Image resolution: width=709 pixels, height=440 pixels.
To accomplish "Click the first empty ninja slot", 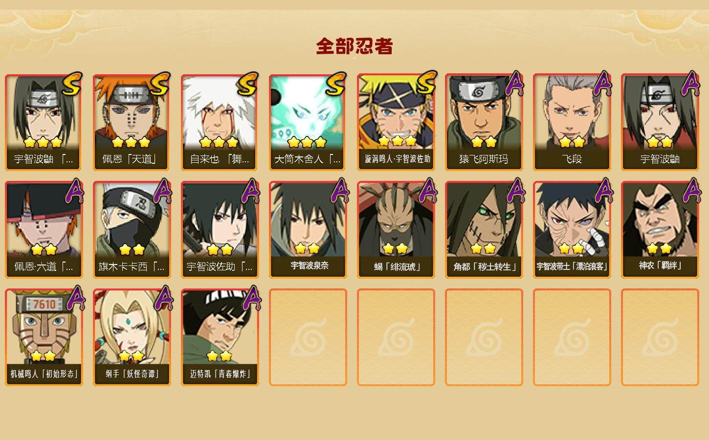I will (308, 337).
